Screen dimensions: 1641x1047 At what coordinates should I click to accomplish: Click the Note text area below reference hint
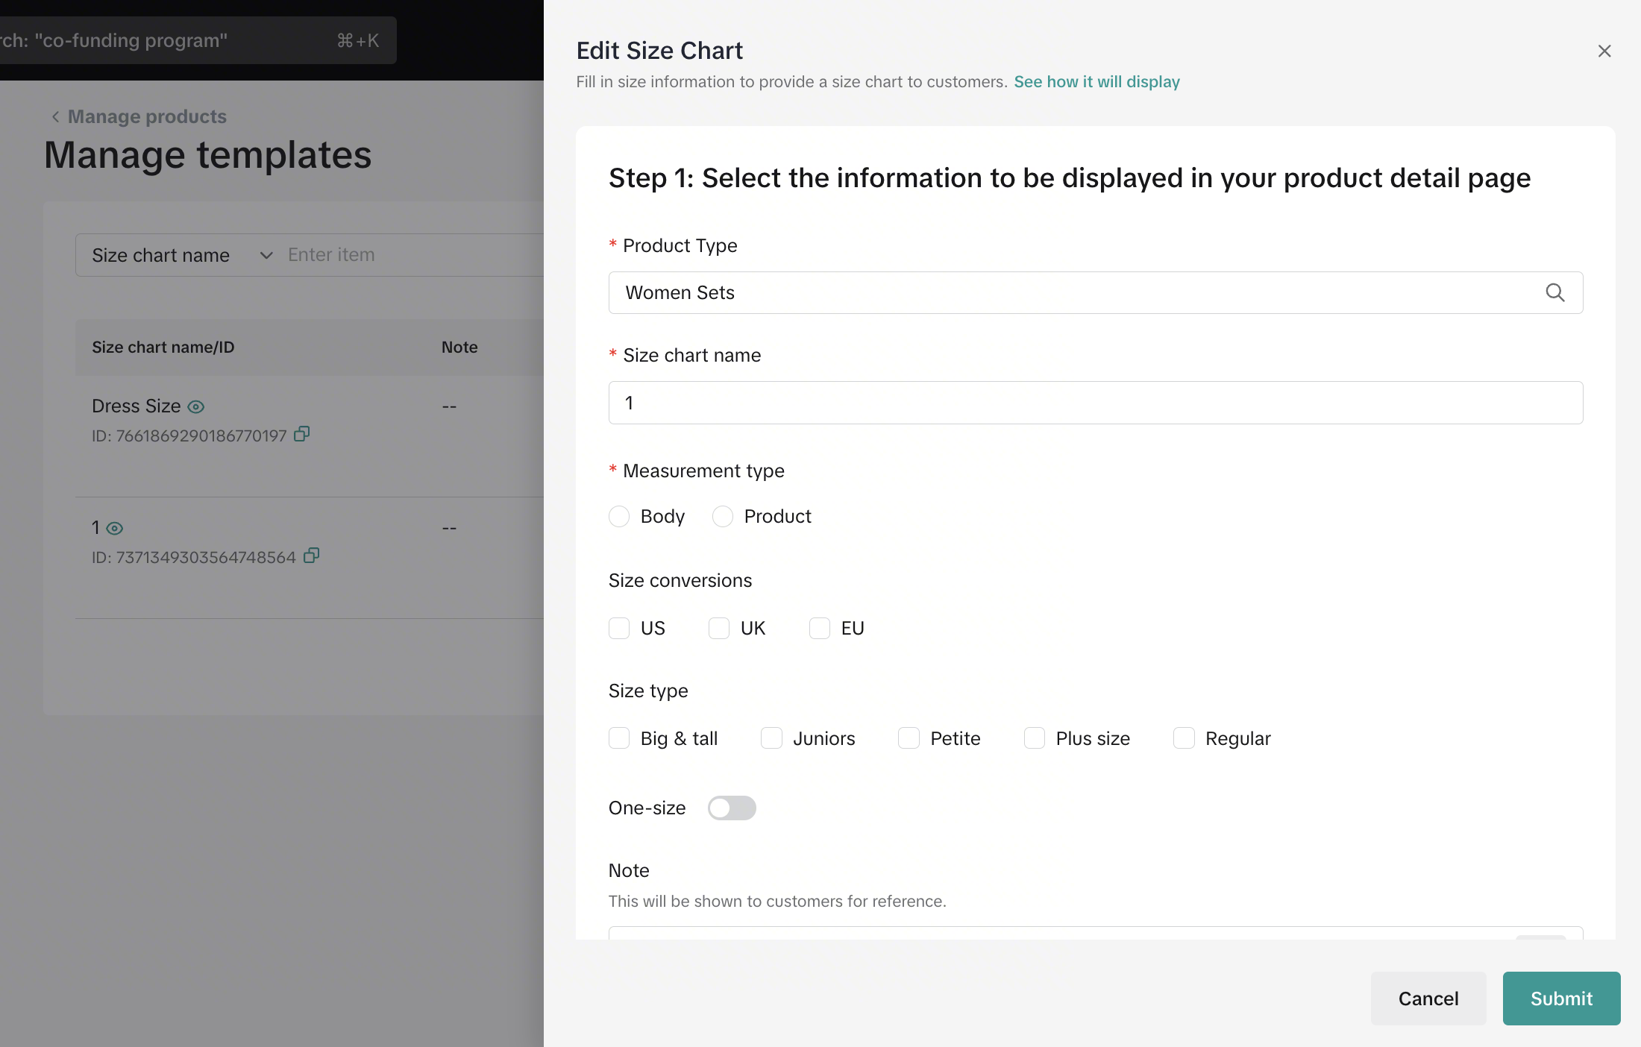[x=1096, y=933]
